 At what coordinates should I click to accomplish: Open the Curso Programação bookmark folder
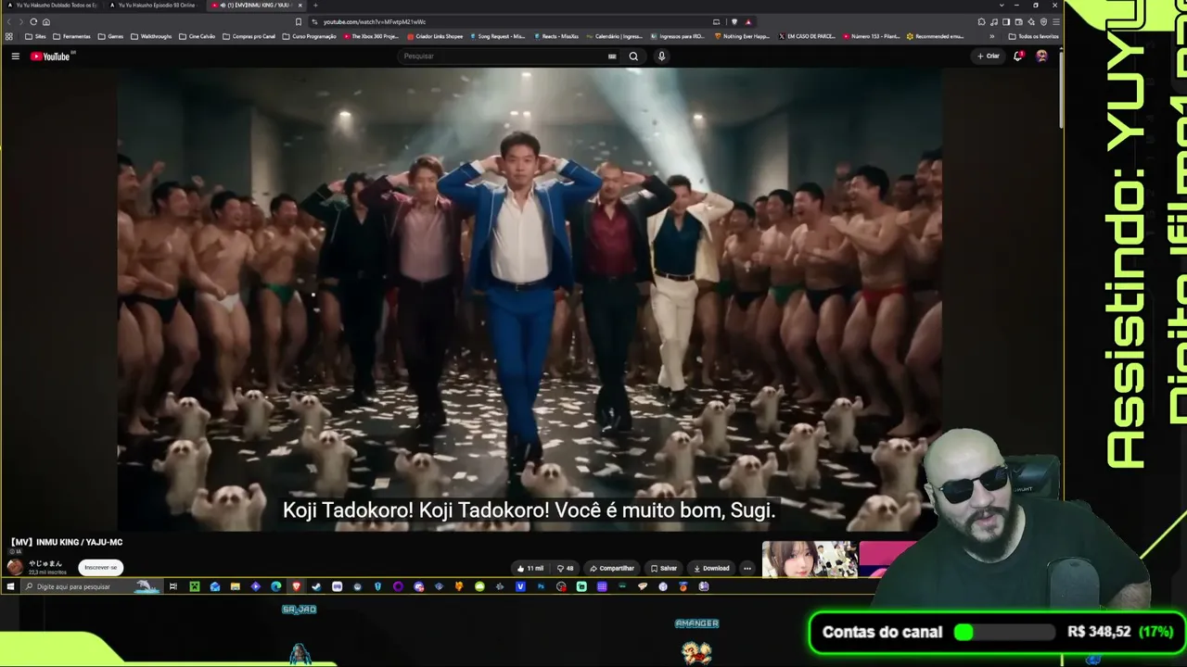(309, 36)
